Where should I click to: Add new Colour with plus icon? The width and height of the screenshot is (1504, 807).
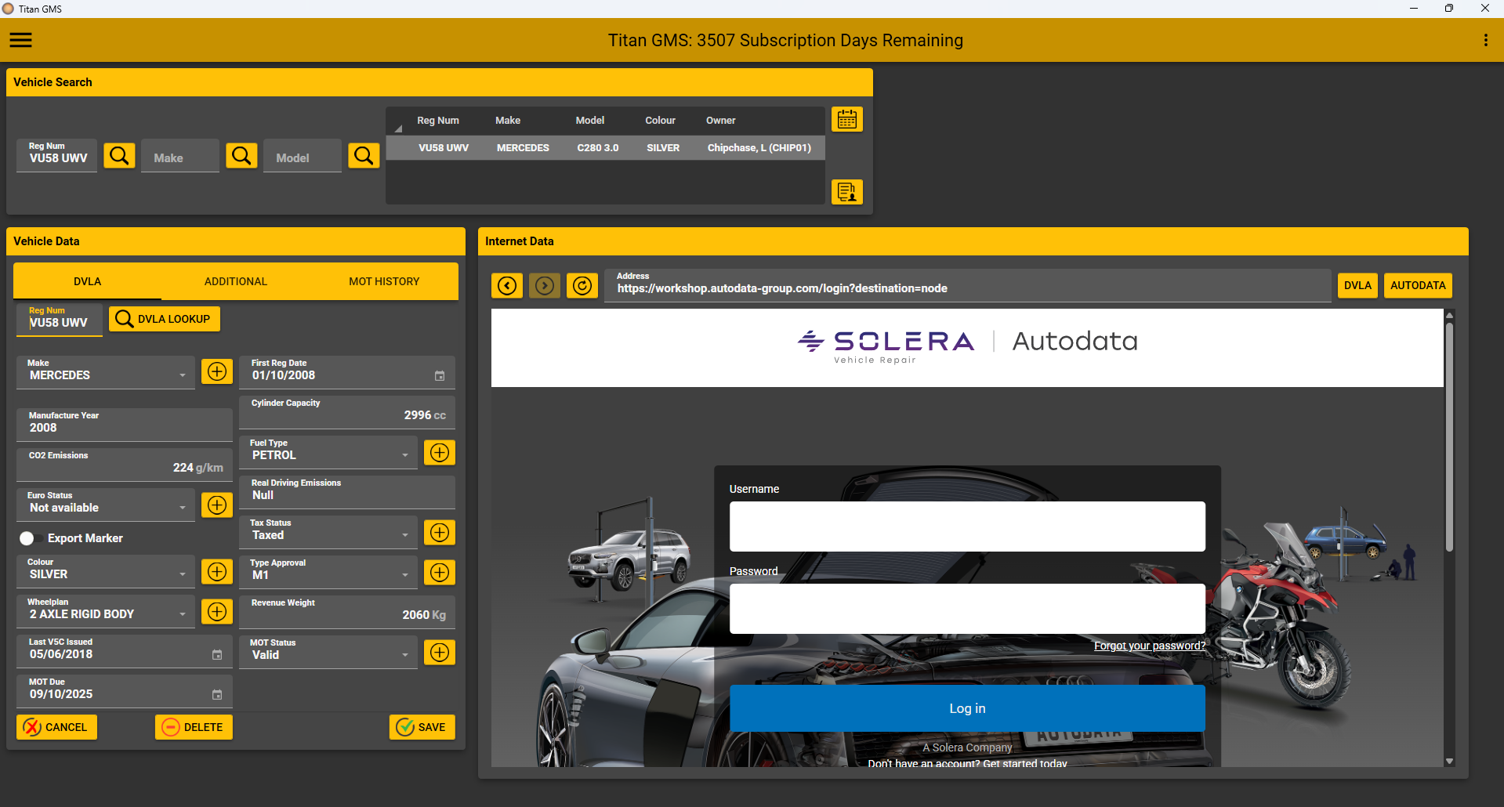pyautogui.click(x=217, y=571)
